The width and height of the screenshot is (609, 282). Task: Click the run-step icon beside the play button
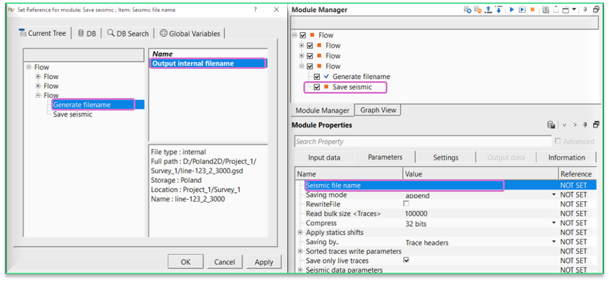click(523, 10)
